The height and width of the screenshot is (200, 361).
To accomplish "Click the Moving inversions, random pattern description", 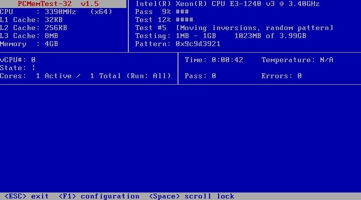I will (255, 28).
